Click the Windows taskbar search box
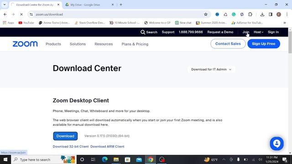 pyautogui.click(x=44, y=159)
